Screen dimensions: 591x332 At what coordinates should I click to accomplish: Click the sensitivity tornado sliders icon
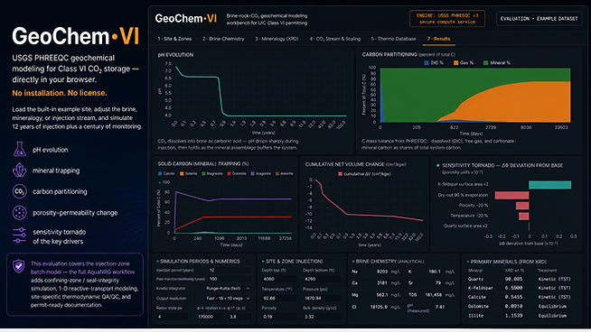click(19, 235)
